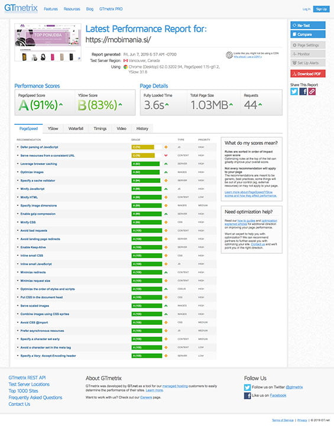This screenshot has width=334, height=426.
Task: Open GTmetrix REST API footer link
Action: (x=27, y=377)
